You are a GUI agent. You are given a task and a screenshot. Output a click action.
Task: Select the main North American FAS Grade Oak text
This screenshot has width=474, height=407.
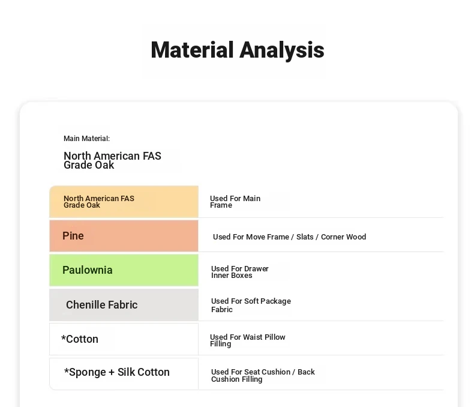point(112,160)
